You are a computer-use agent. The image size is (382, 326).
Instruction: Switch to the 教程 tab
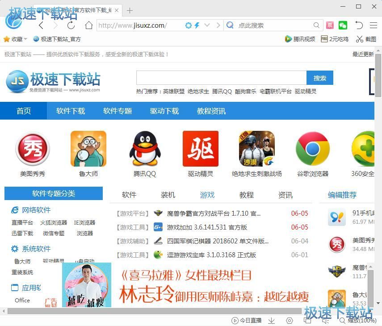pos(246,195)
